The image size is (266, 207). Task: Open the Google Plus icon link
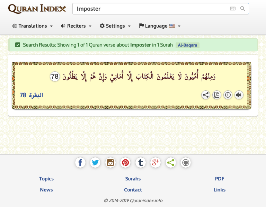(x=156, y=162)
